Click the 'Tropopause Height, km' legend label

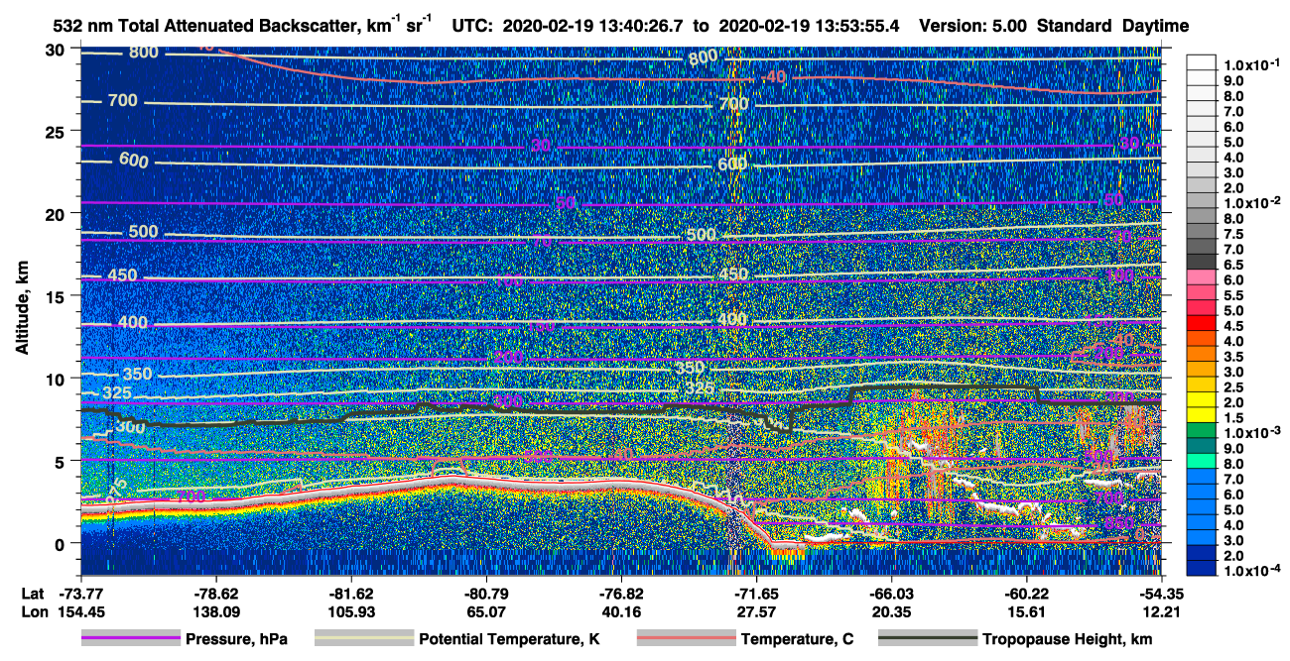pyautogui.click(x=1068, y=639)
